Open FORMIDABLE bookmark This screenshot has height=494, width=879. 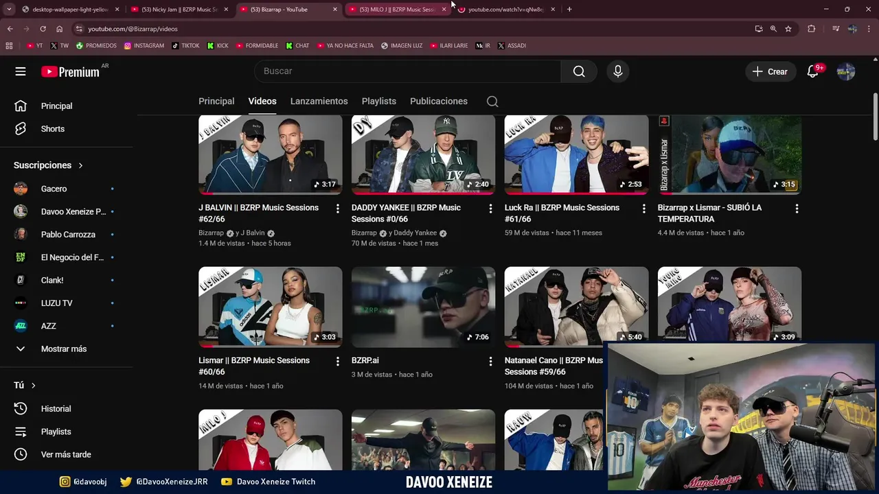(x=257, y=46)
